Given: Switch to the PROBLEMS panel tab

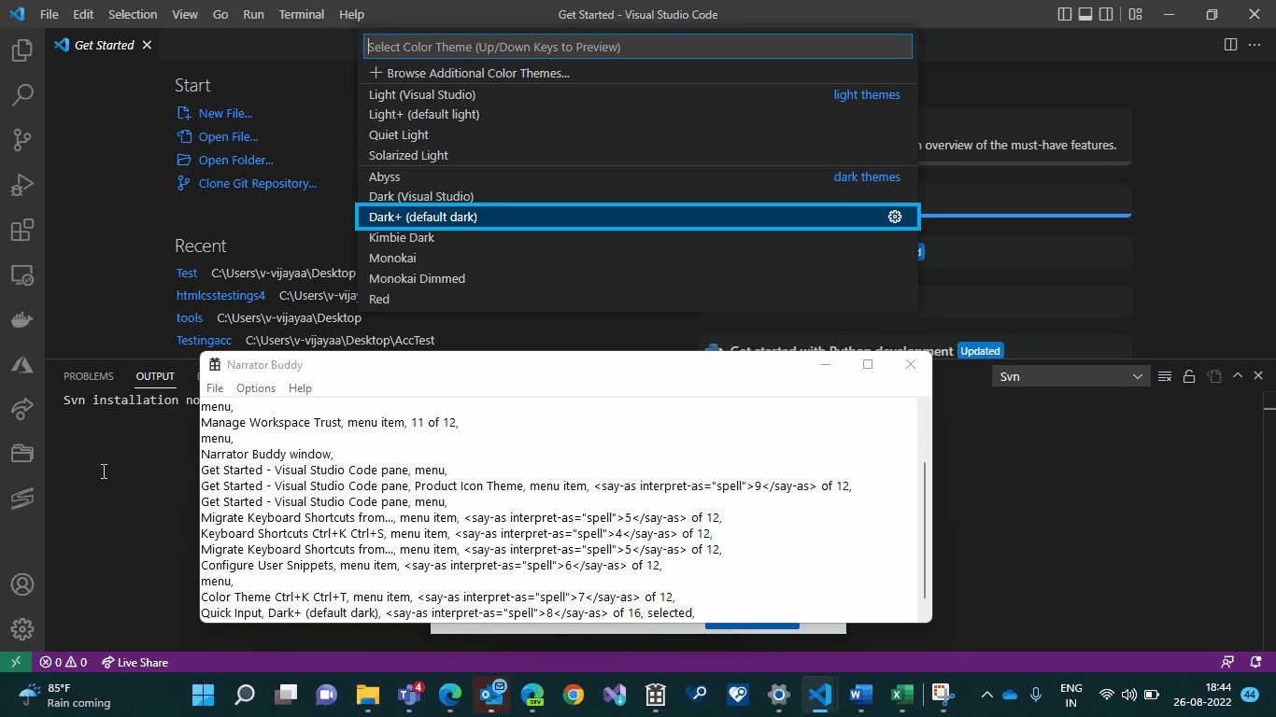Looking at the screenshot, I should [x=89, y=376].
